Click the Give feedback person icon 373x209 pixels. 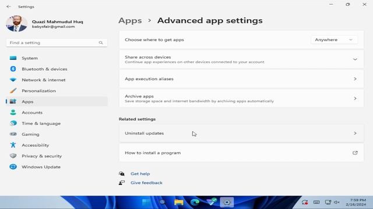click(122, 183)
